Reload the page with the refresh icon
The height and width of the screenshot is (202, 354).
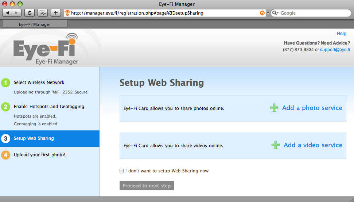30,13
